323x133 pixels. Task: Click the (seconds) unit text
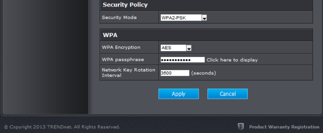203,73
